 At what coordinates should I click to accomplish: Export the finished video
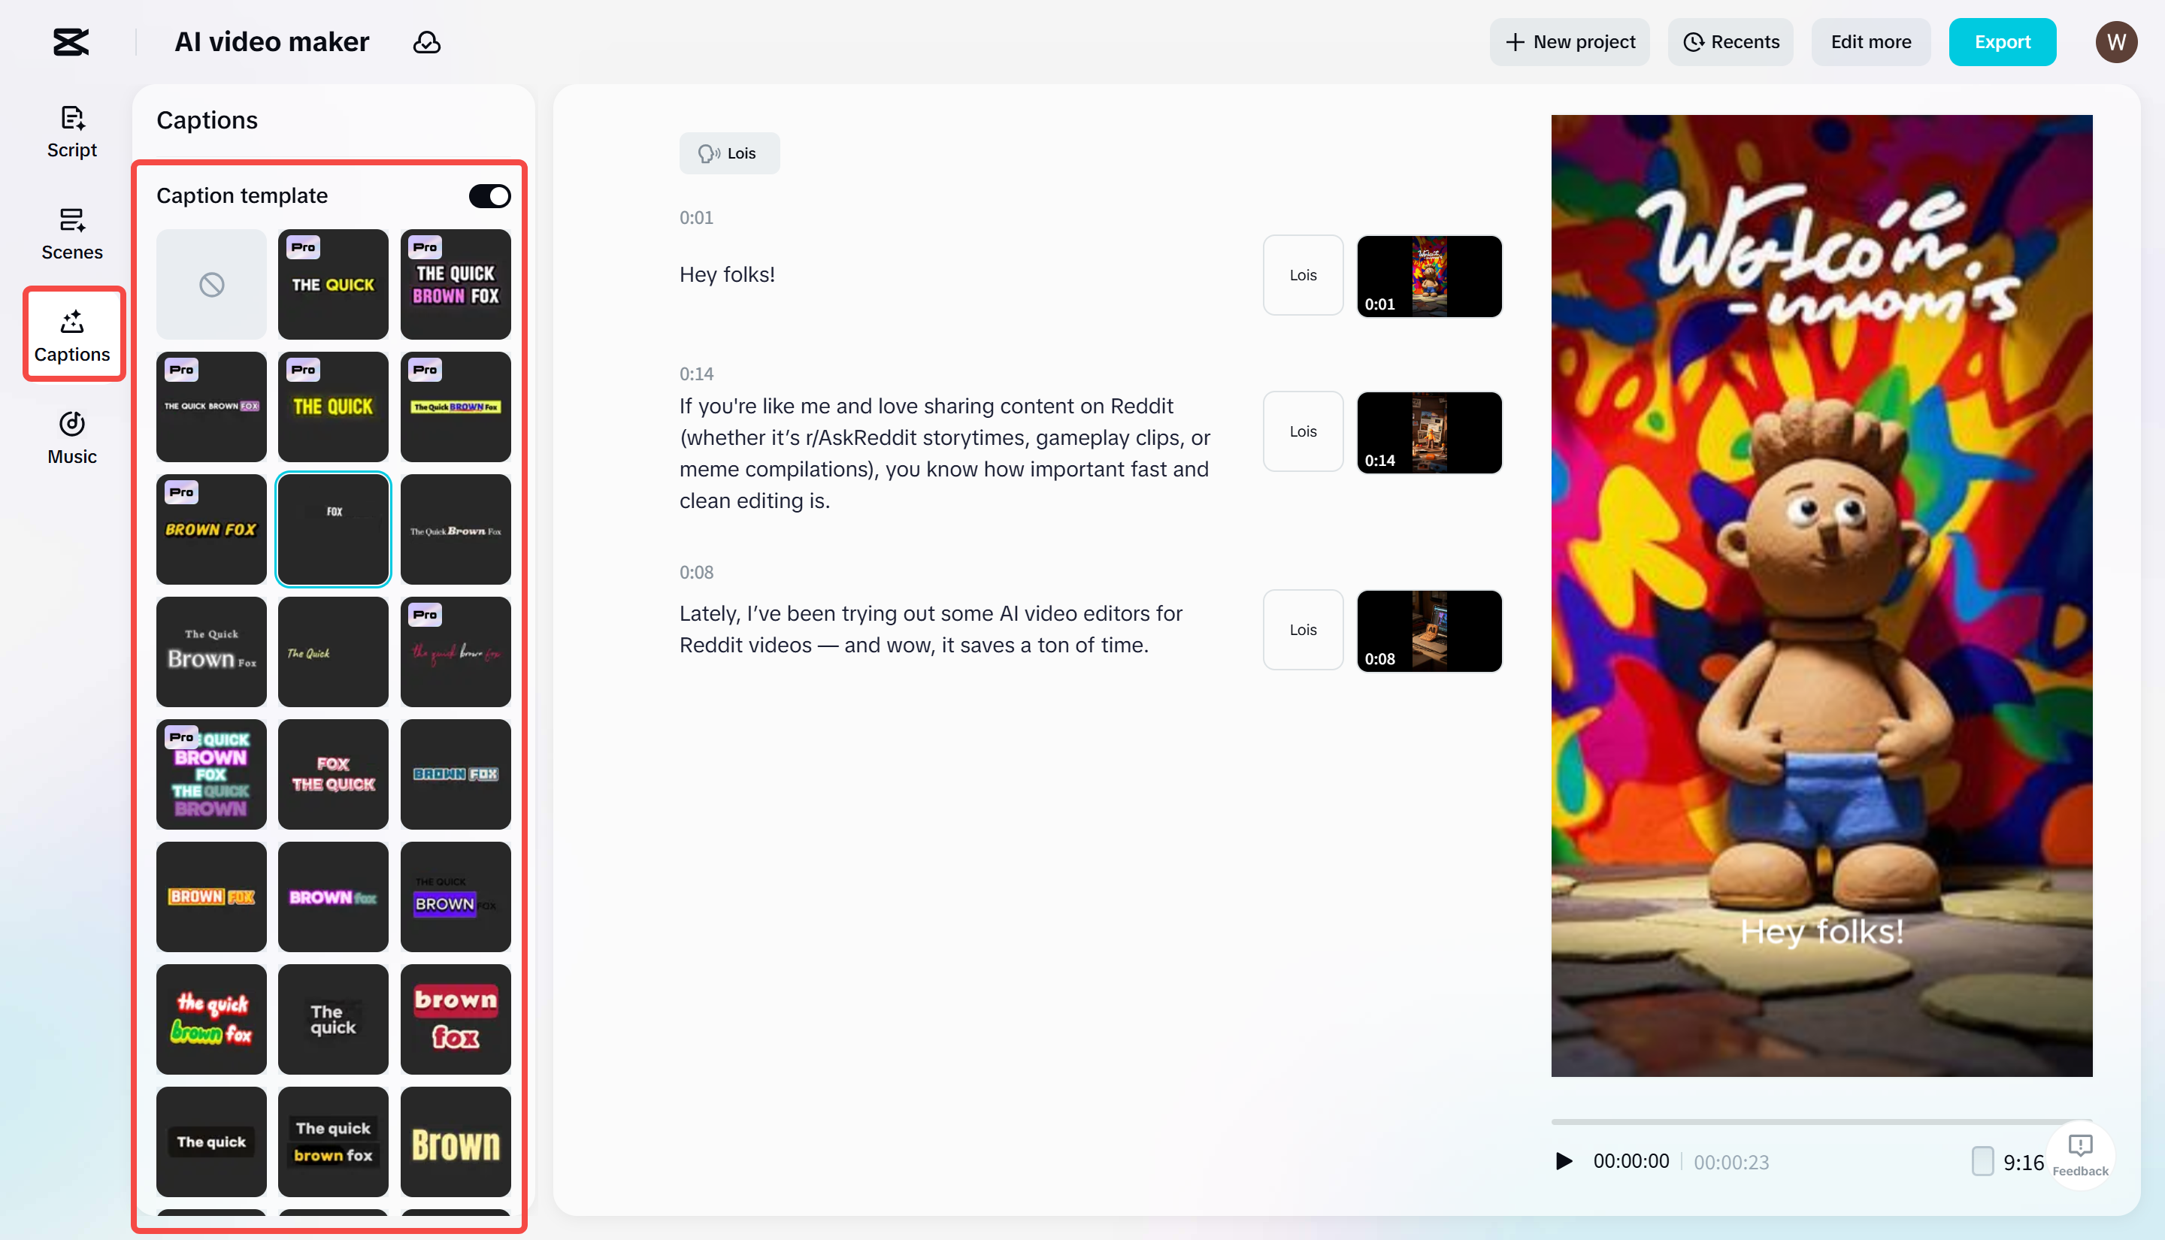tap(2003, 41)
